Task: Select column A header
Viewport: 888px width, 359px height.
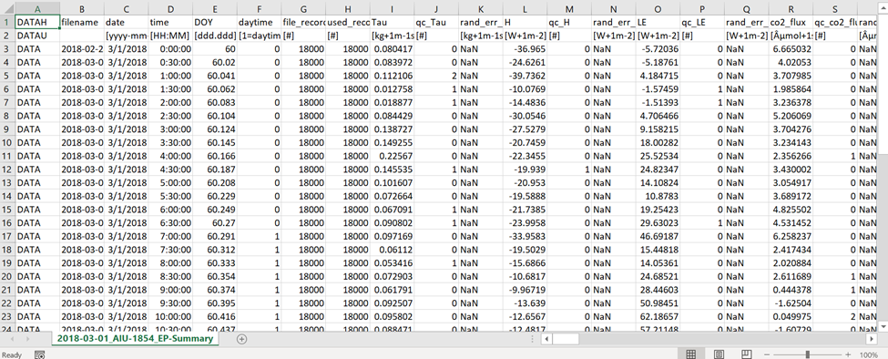Action: pos(37,9)
